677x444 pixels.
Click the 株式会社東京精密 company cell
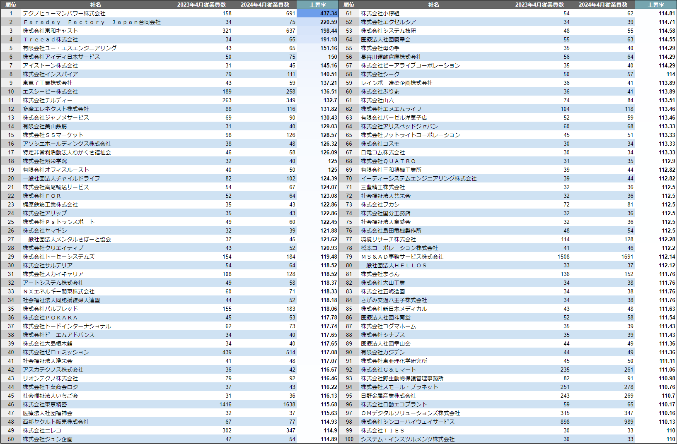[x=45, y=404]
